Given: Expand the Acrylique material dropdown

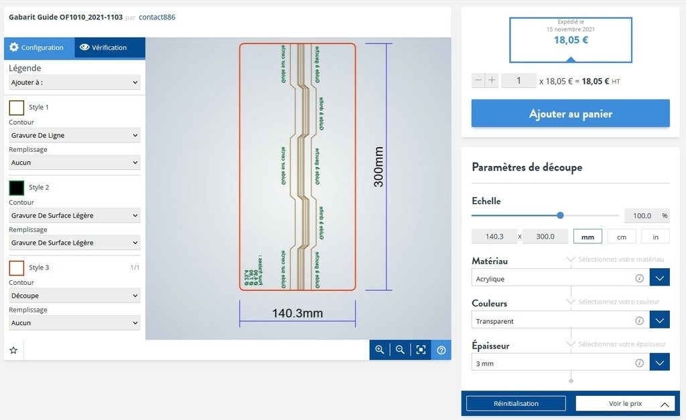Looking at the screenshot, I should click(659, 278).
